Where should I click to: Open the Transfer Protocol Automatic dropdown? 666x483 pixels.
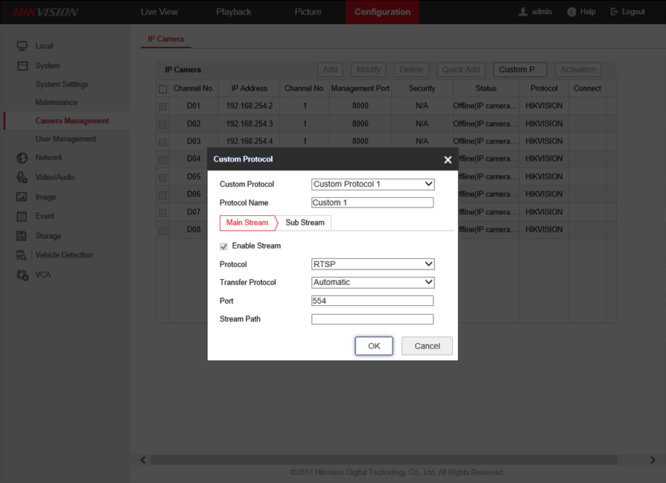tap(372, 283)
